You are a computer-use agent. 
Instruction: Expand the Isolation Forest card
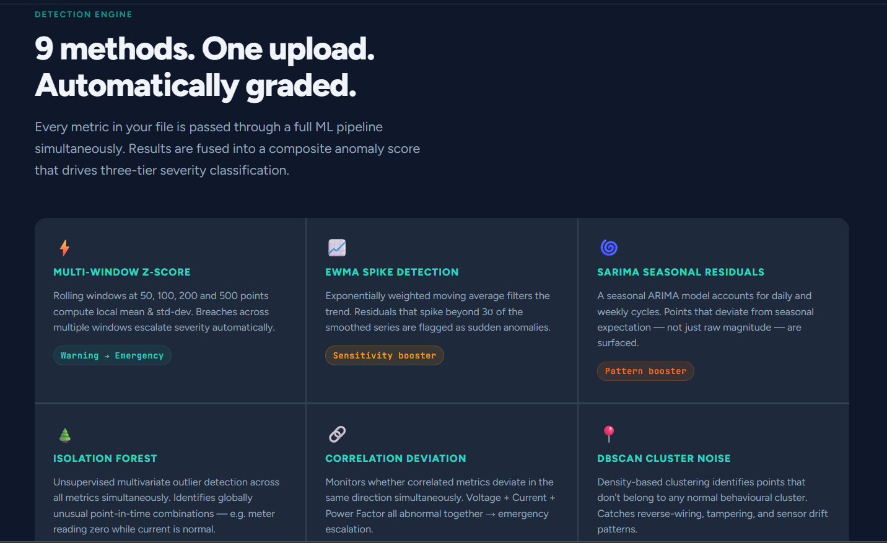(x=170, y=483)
